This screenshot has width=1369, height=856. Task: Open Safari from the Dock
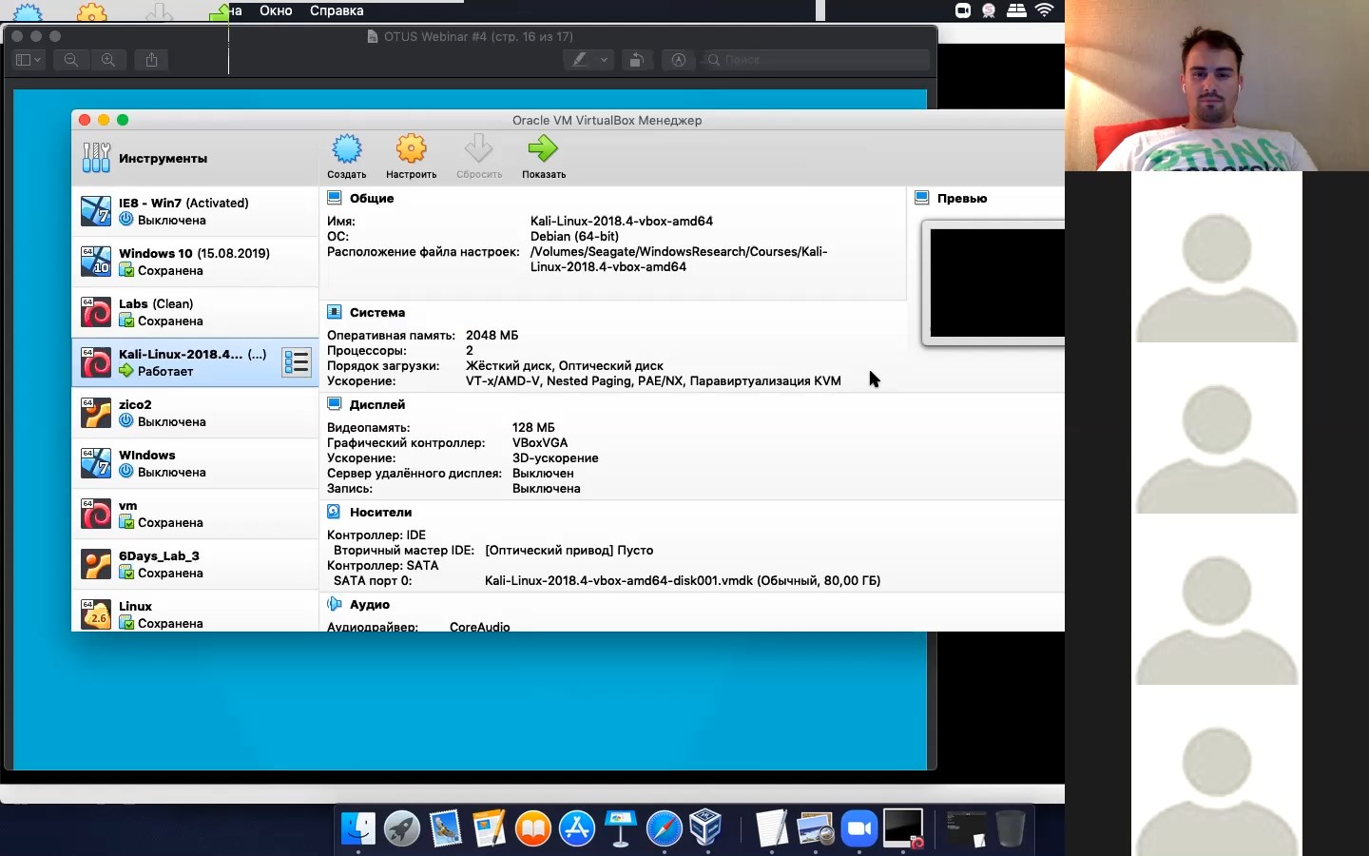pyautogui.click(x=664, y=828)
